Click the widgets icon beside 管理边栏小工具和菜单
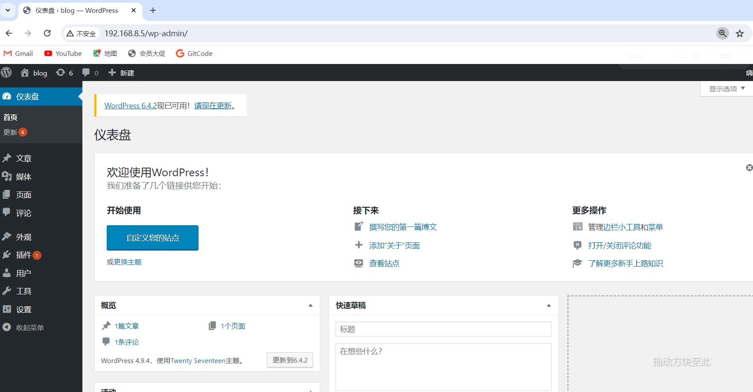 click(x=578, y=226)
